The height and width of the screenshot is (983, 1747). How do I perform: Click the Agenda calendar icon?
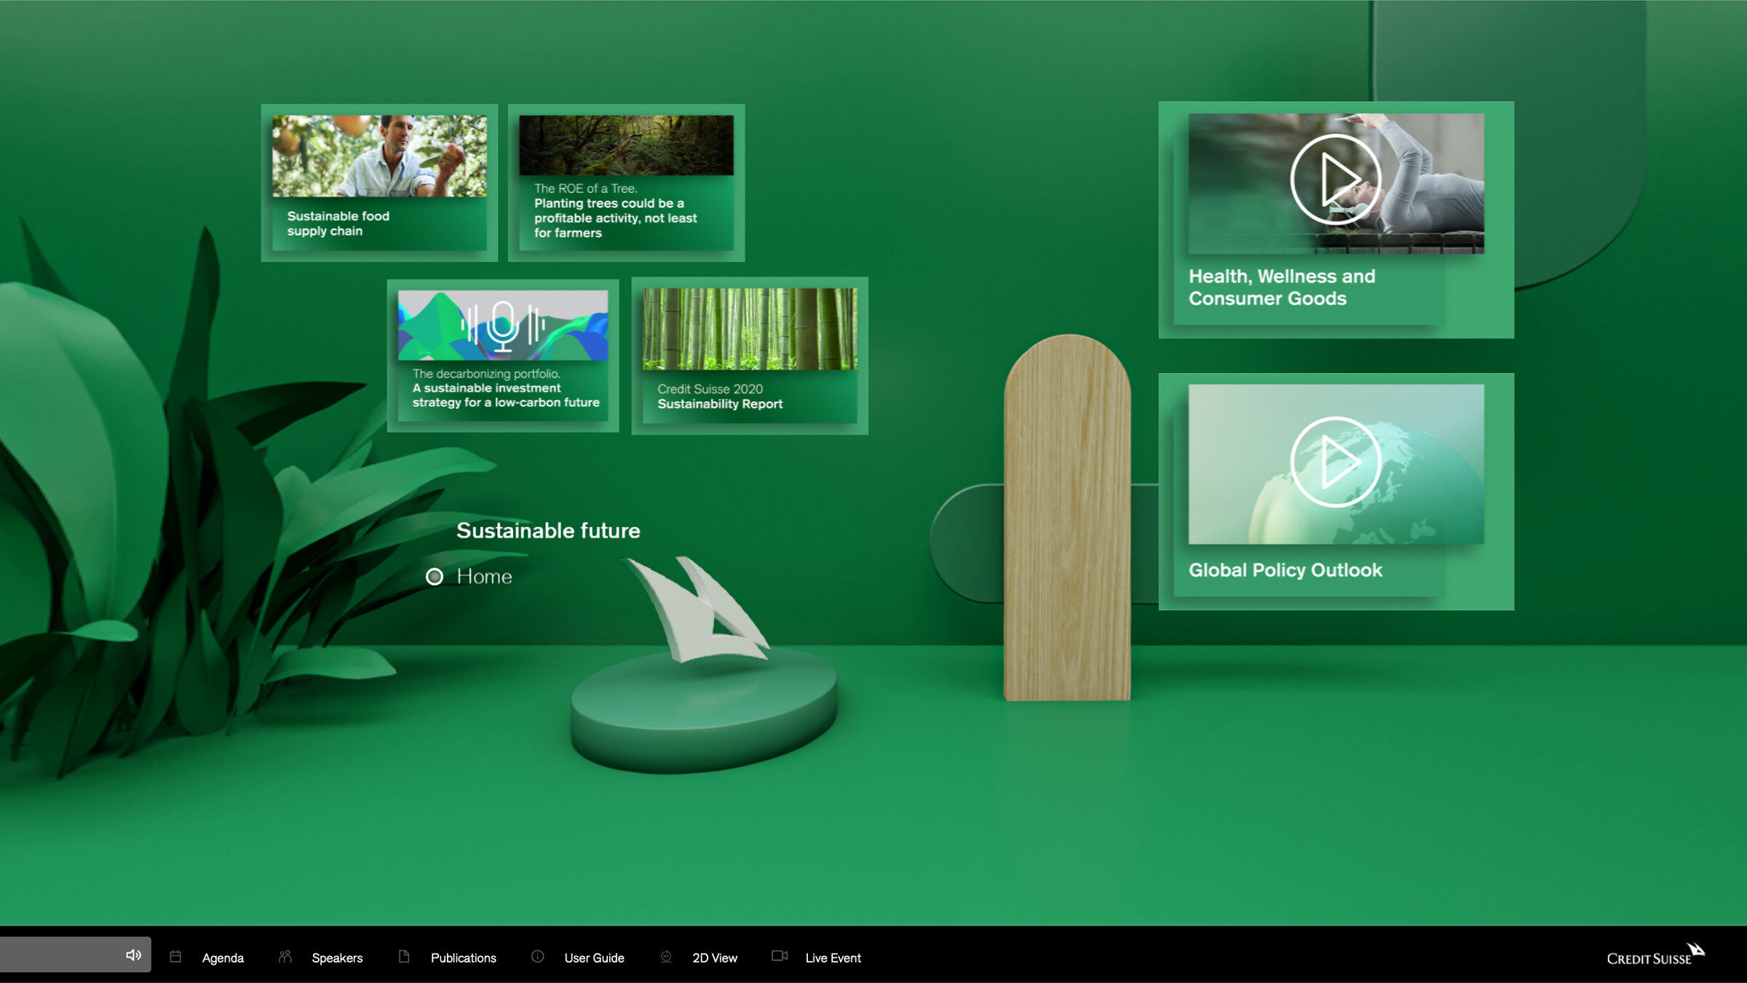pos(175,957)
